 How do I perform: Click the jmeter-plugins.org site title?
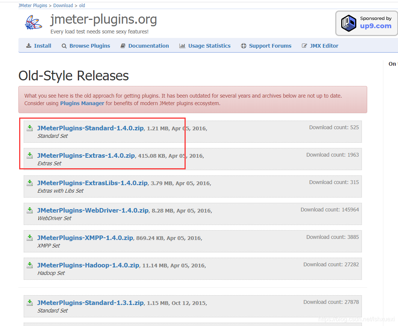104,19
